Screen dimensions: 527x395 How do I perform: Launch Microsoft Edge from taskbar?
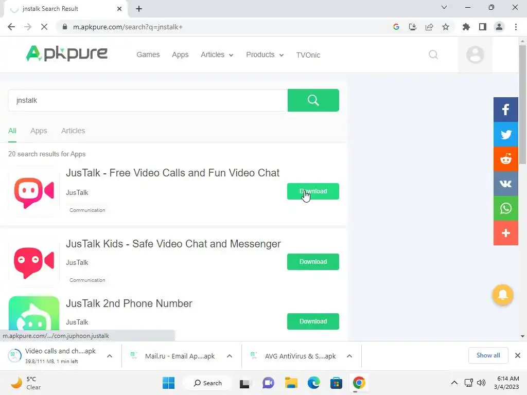[x=313, y=383]
